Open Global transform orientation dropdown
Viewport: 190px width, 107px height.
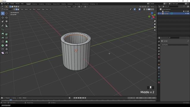69,7
